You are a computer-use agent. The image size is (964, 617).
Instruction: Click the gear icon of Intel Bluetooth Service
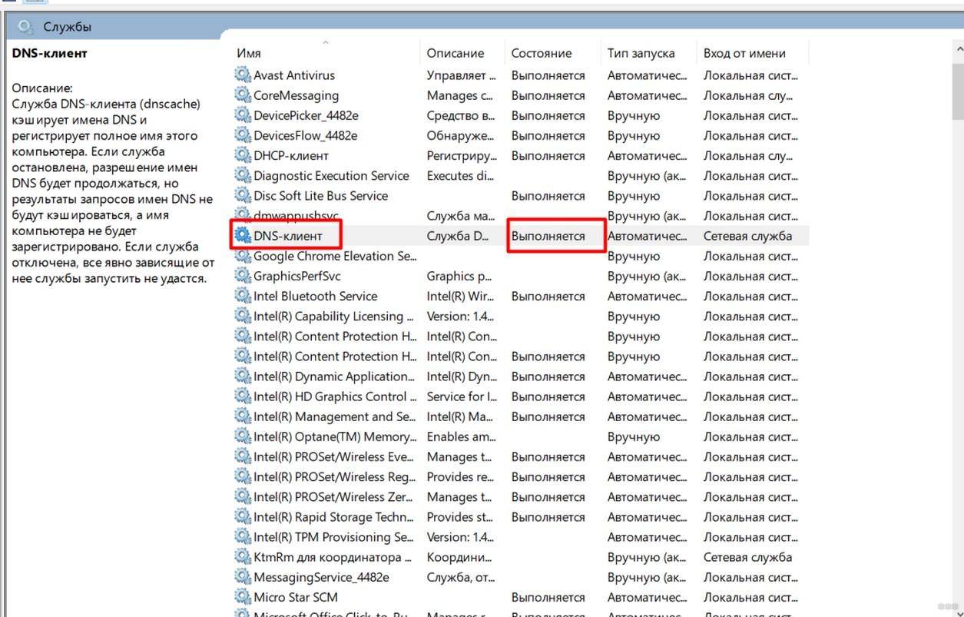(x=243, y=296)
